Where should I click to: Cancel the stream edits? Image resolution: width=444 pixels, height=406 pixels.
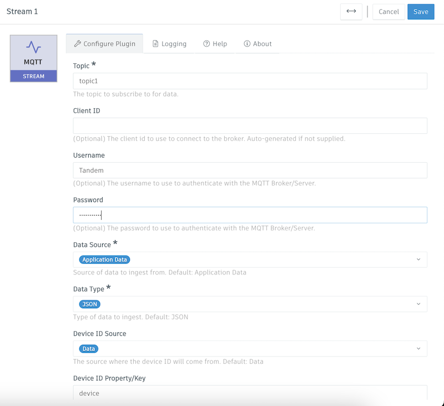(x=389, y=12)
